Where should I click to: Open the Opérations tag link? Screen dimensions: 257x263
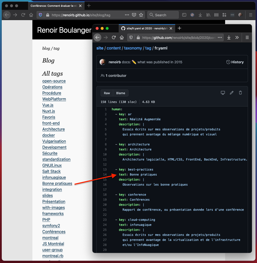tap(52, 87)
